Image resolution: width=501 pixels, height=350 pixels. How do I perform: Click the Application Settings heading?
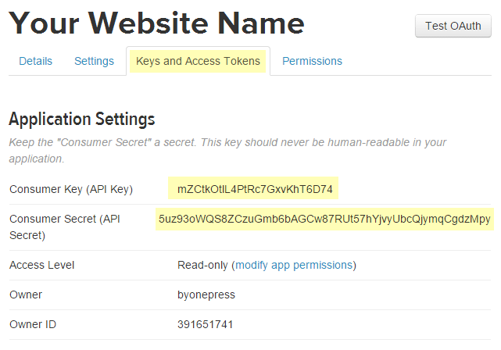coord(81,120)
